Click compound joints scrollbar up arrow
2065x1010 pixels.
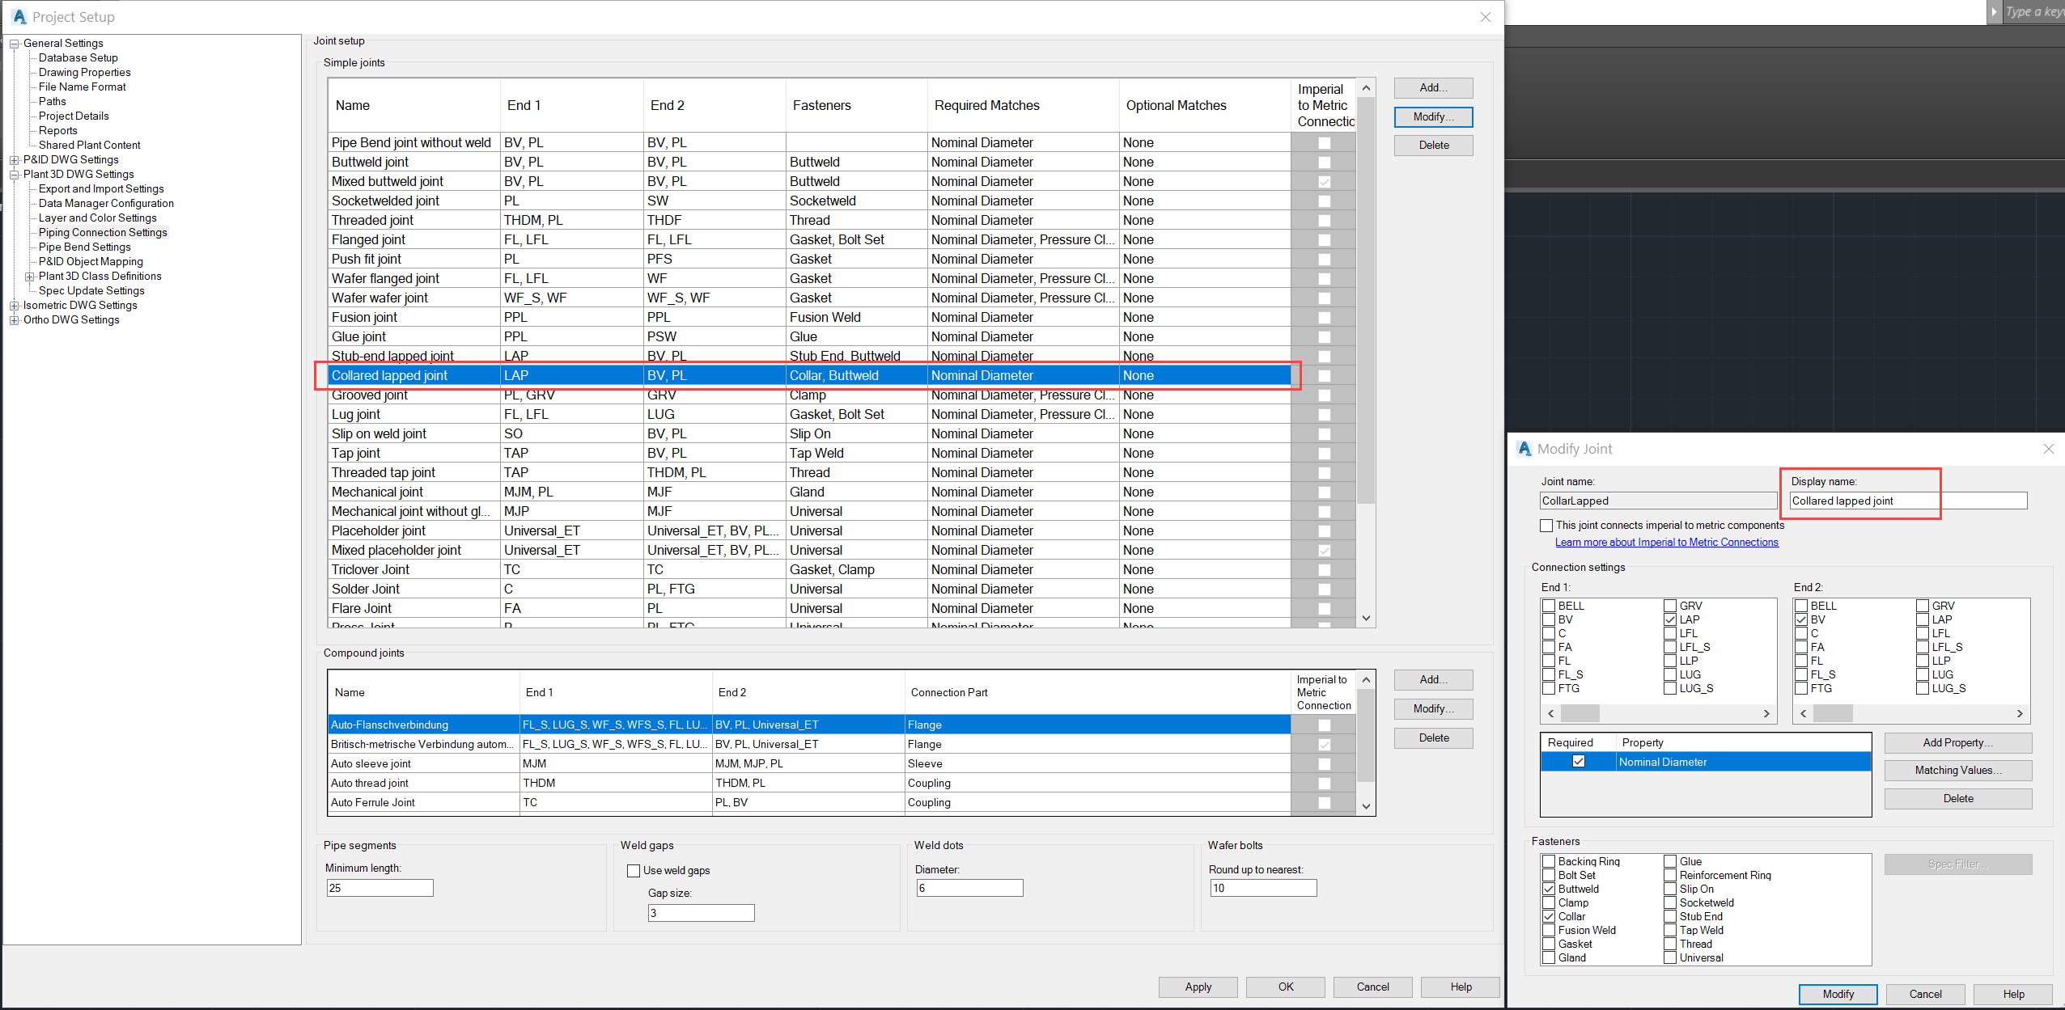1366,680
